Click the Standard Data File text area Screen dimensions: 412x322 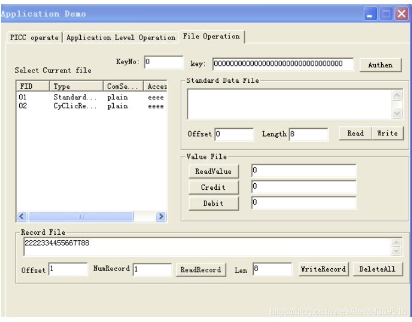[289, 104]
